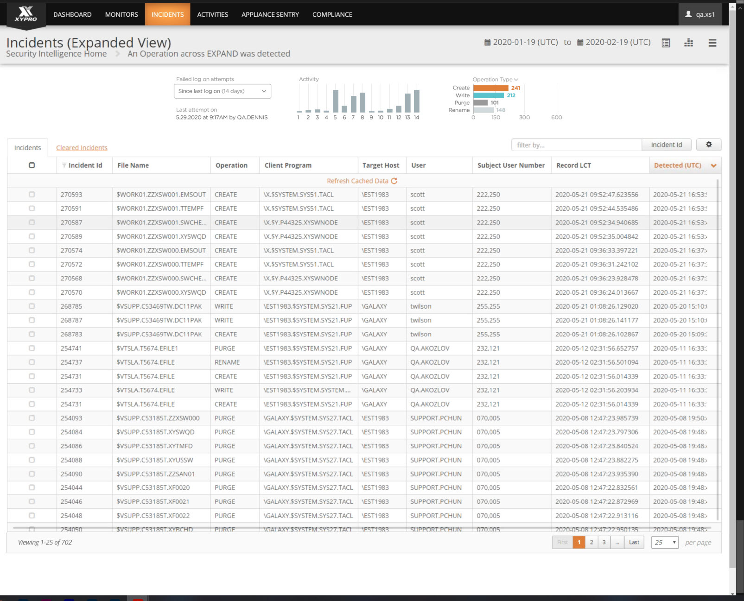Expand the Operation Type chart selector
744x601 pixels.
495,79
